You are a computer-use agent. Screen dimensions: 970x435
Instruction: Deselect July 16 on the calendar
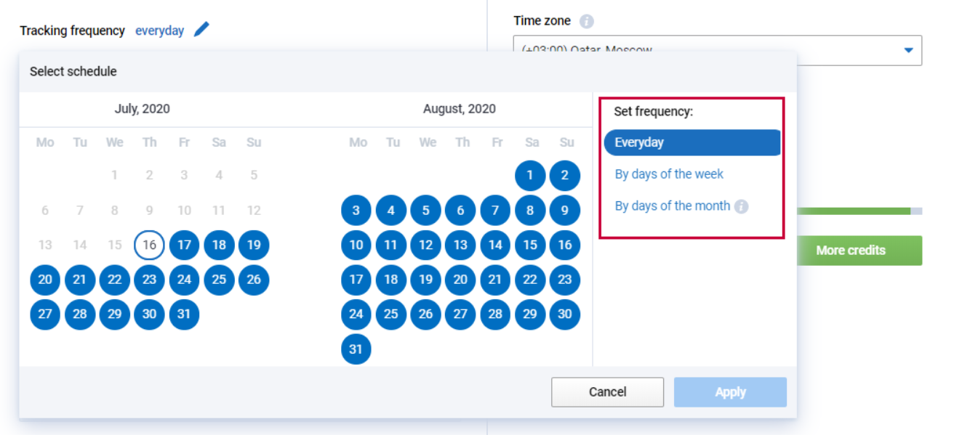pyautogui.click(x=149, y=245)
